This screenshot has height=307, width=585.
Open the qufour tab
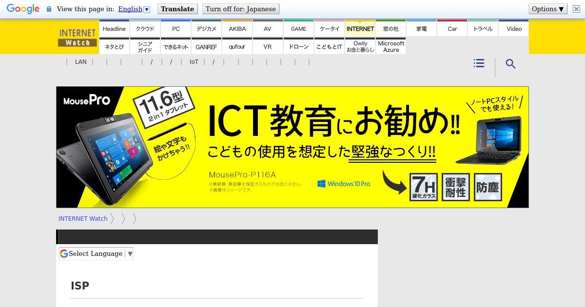tap(237, 46)
